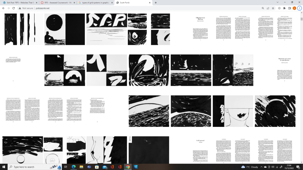Reload the current page

[14, 8]
